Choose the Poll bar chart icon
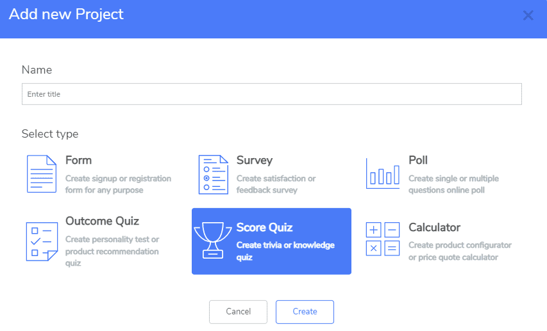 383,174
